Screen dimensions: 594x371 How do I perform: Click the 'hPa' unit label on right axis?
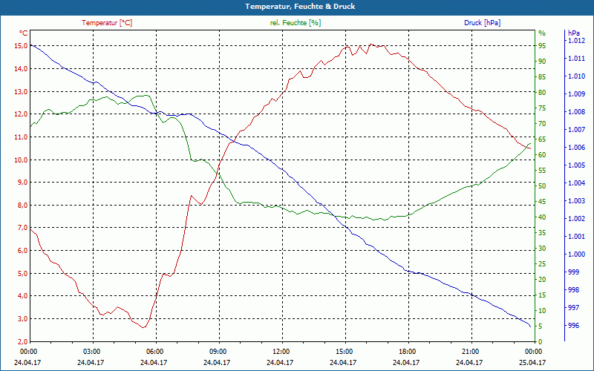[573, 33]
